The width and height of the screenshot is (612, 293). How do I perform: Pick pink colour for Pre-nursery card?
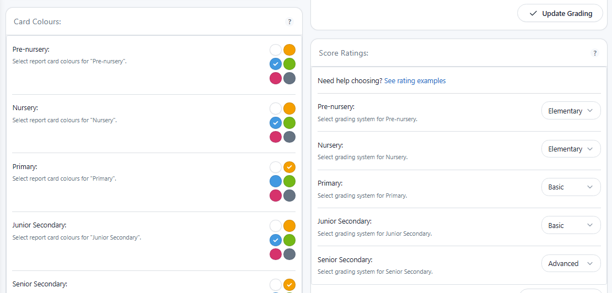click(276, 78)
